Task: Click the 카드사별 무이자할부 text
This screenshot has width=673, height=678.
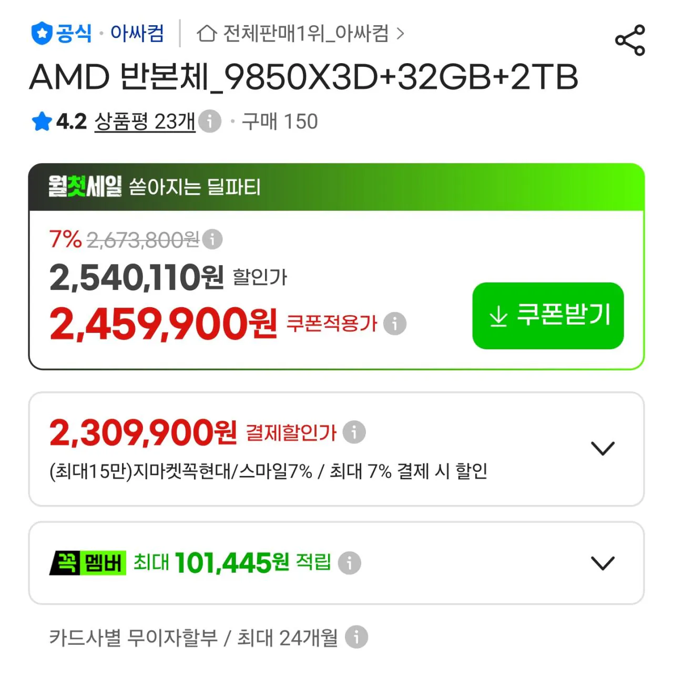Action: [x=133, y=637]
